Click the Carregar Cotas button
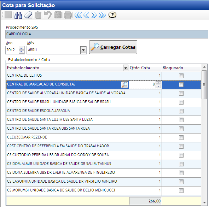This screenshot has height=207, width=209. click(113, 47)
